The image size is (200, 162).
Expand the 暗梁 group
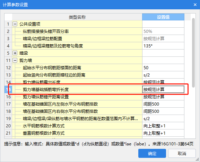[x=15, y=53]
